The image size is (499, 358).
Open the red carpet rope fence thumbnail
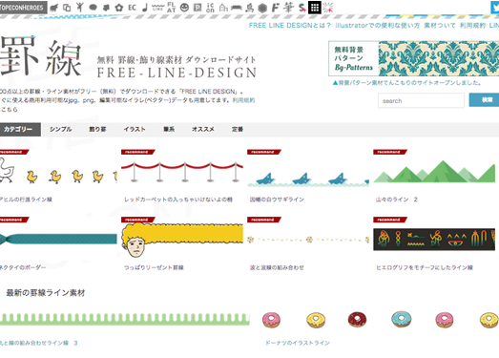click(x=182, y=170)
